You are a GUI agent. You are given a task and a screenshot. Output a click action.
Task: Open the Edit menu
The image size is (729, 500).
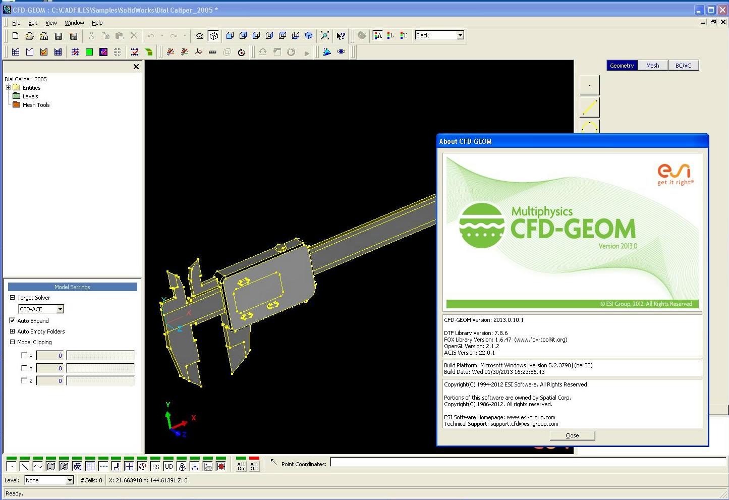33,23
